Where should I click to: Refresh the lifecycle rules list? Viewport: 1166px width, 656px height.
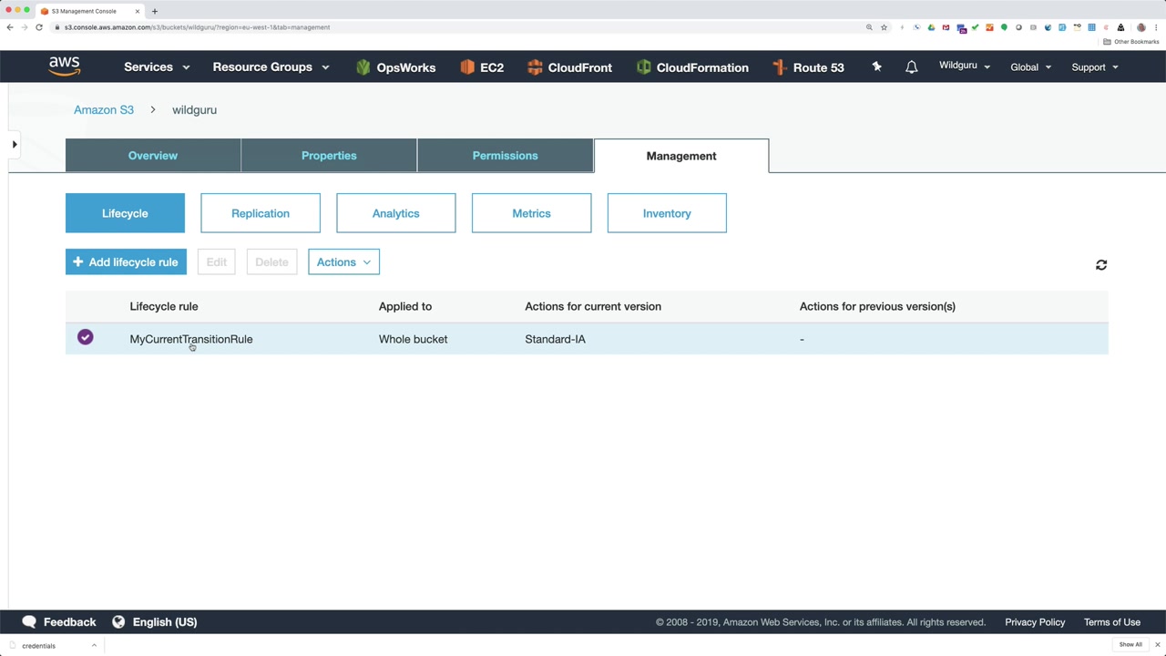pos(1101,265)
